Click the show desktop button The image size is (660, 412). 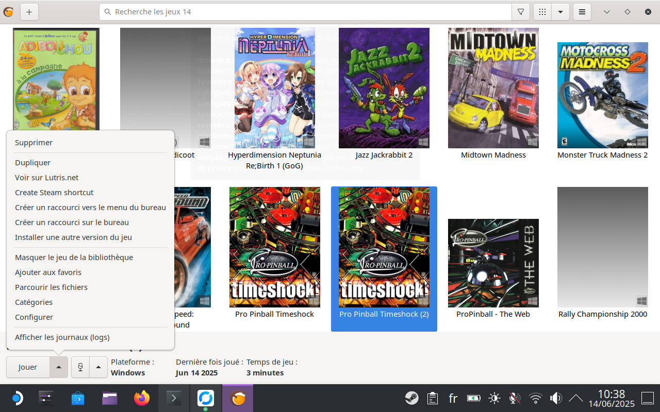pos(648,398)
